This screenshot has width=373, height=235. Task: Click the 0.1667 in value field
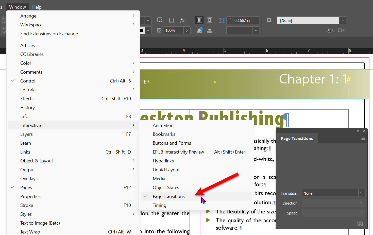click(x=245, y=20)
